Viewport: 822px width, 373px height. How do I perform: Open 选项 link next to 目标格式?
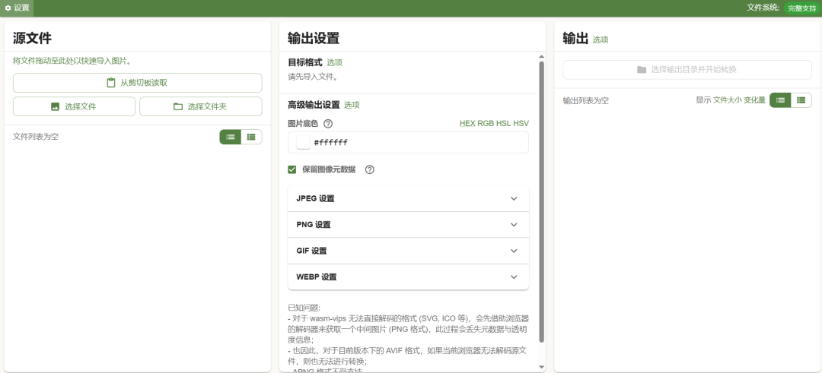point(334,62)
